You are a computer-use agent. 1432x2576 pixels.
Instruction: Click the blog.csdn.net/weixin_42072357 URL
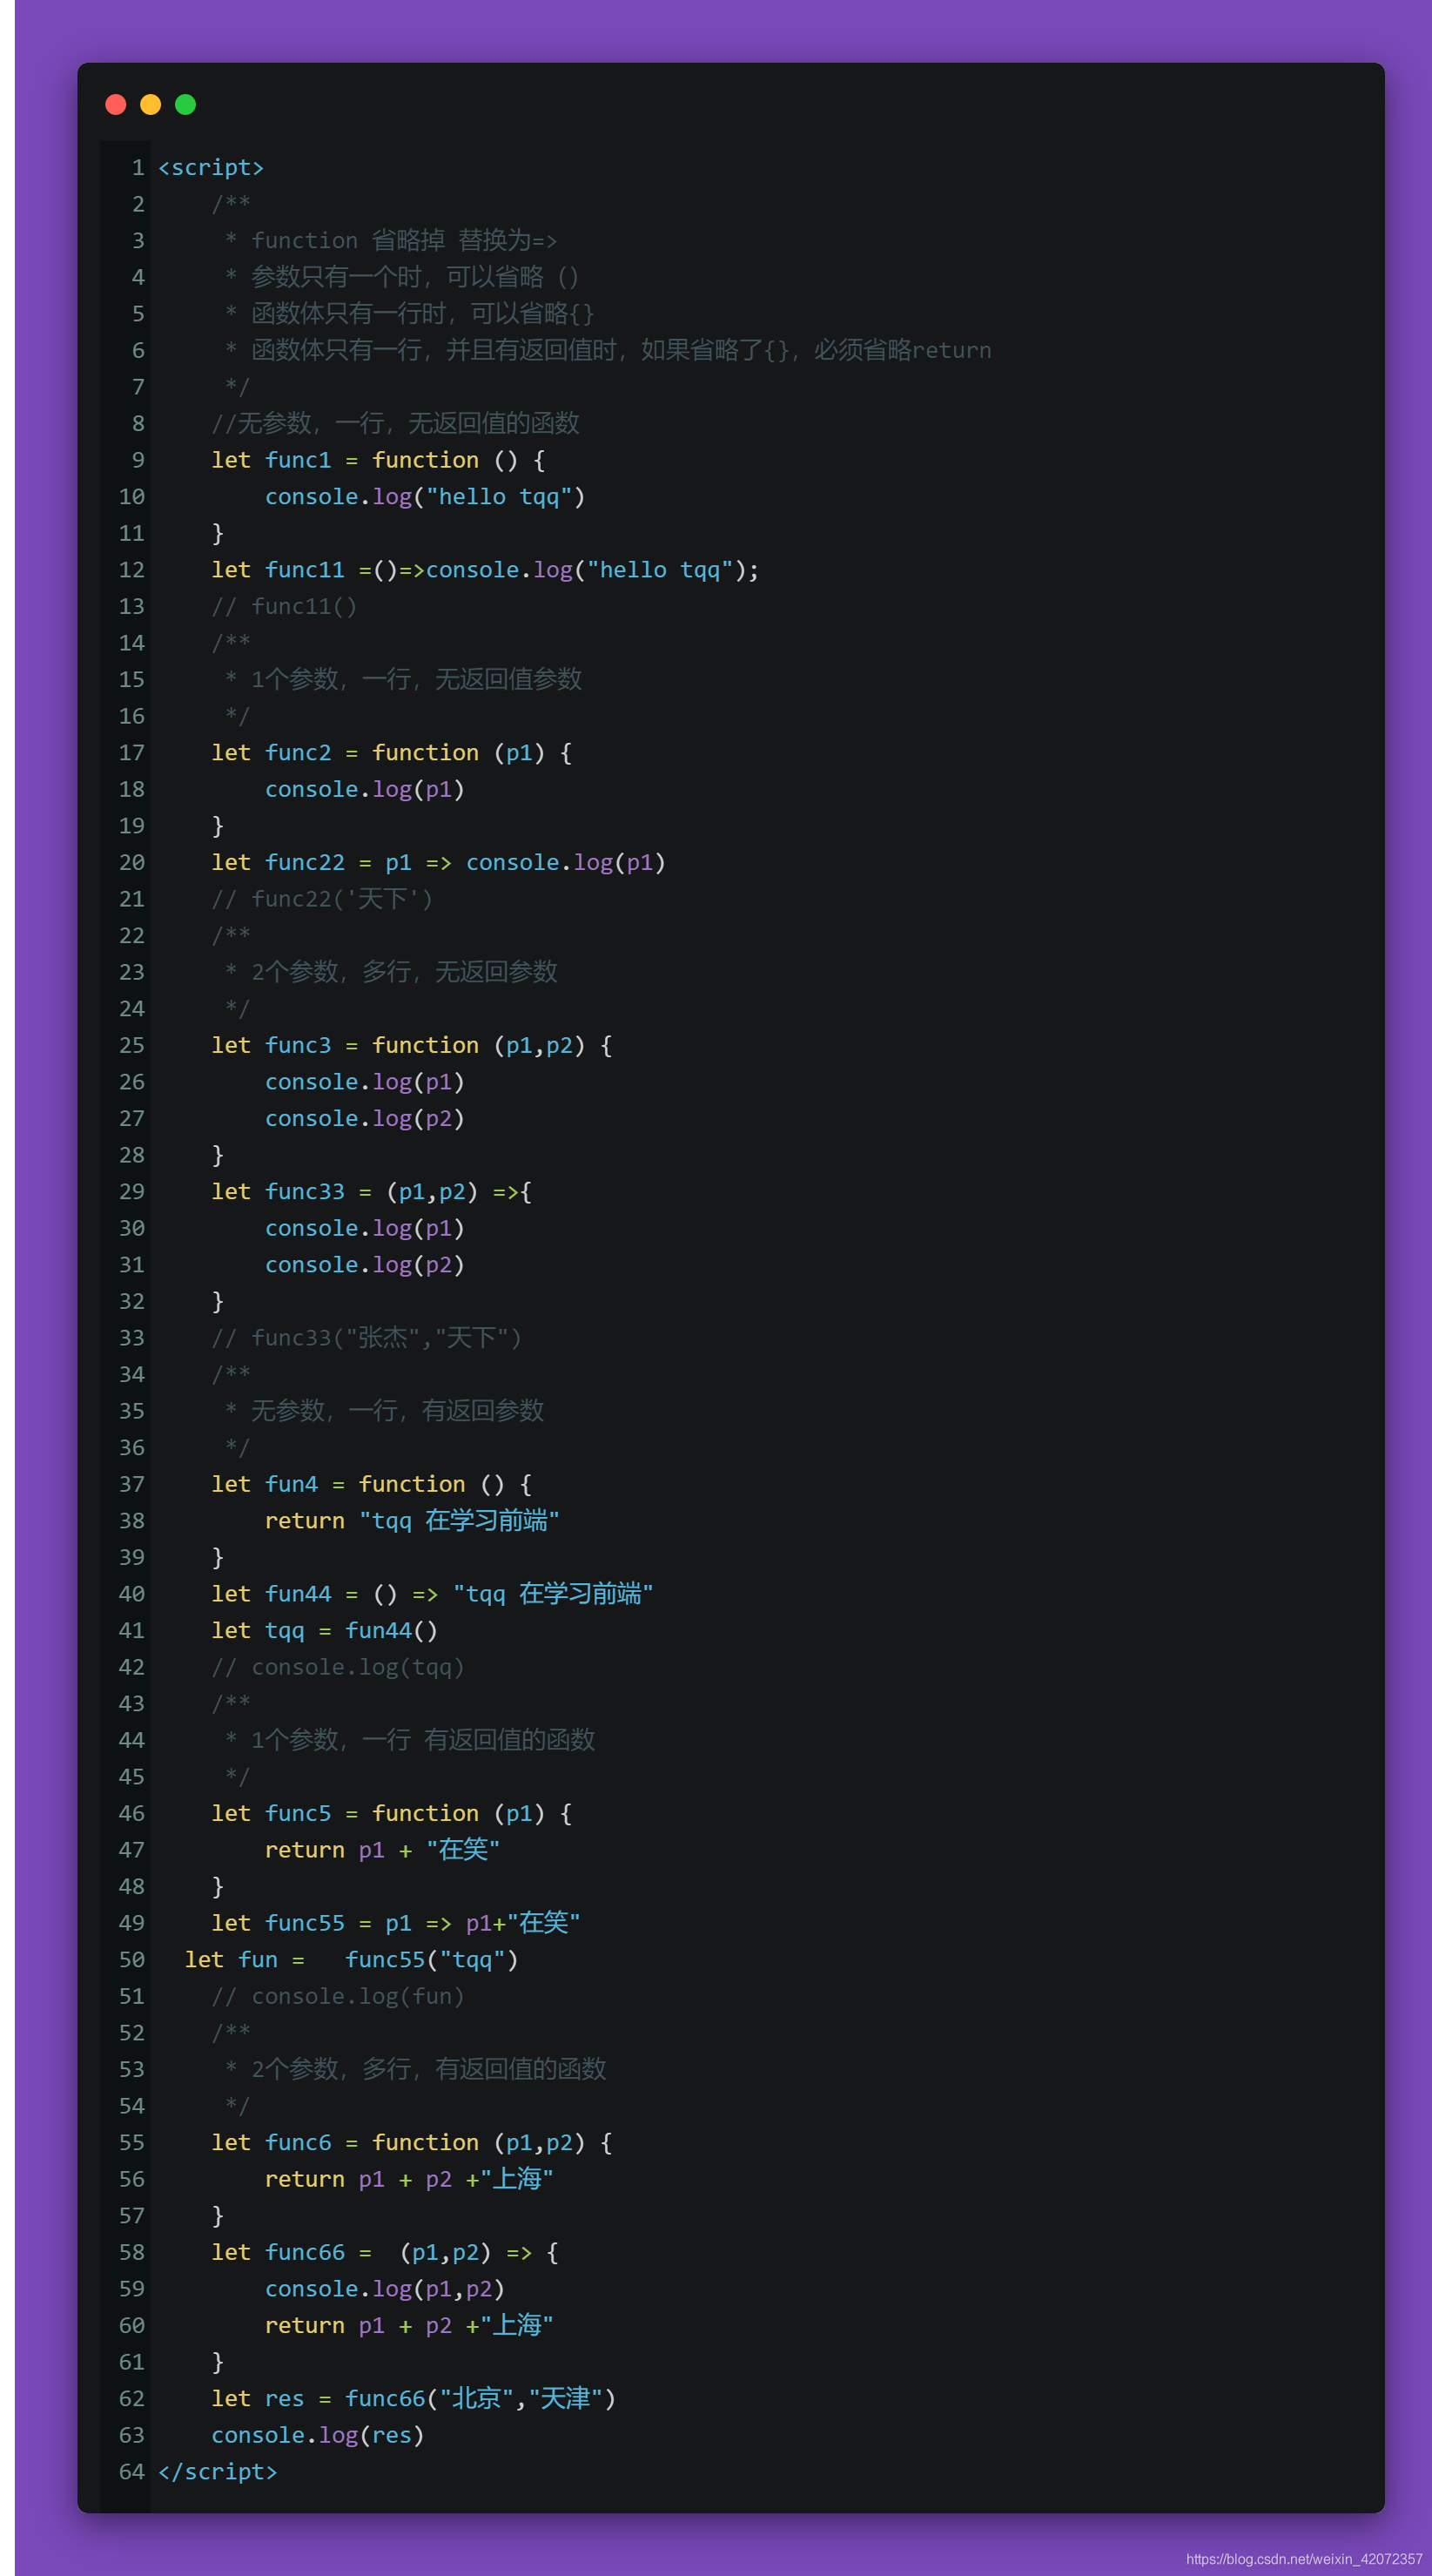tap(1304, 2559)
